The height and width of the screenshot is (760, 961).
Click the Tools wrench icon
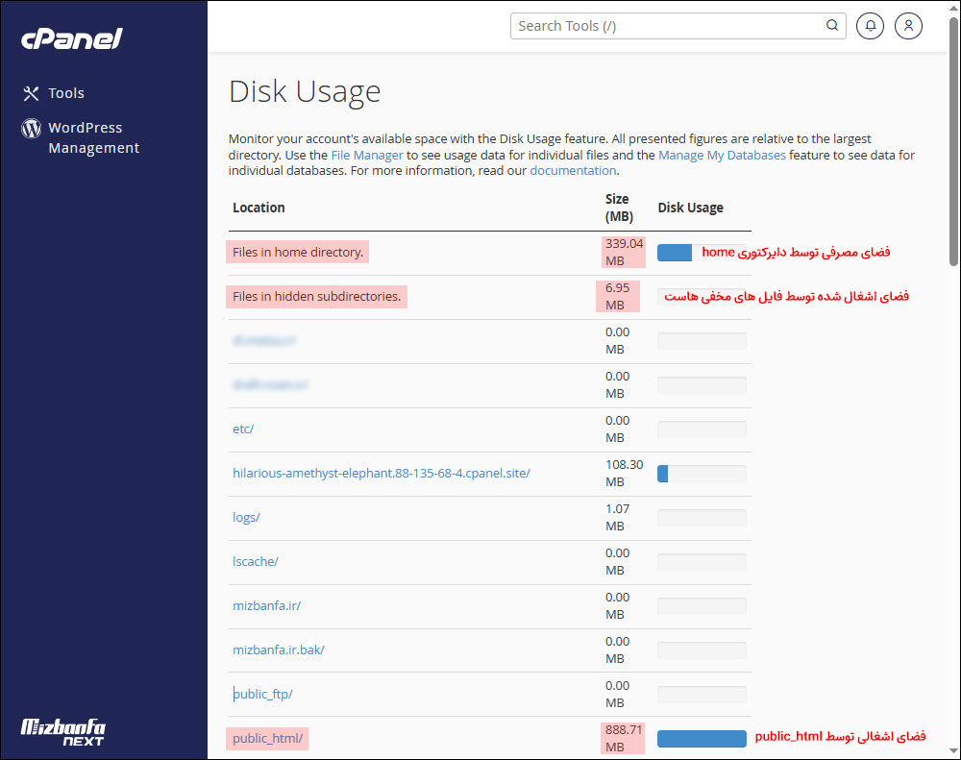click(31, 93)
